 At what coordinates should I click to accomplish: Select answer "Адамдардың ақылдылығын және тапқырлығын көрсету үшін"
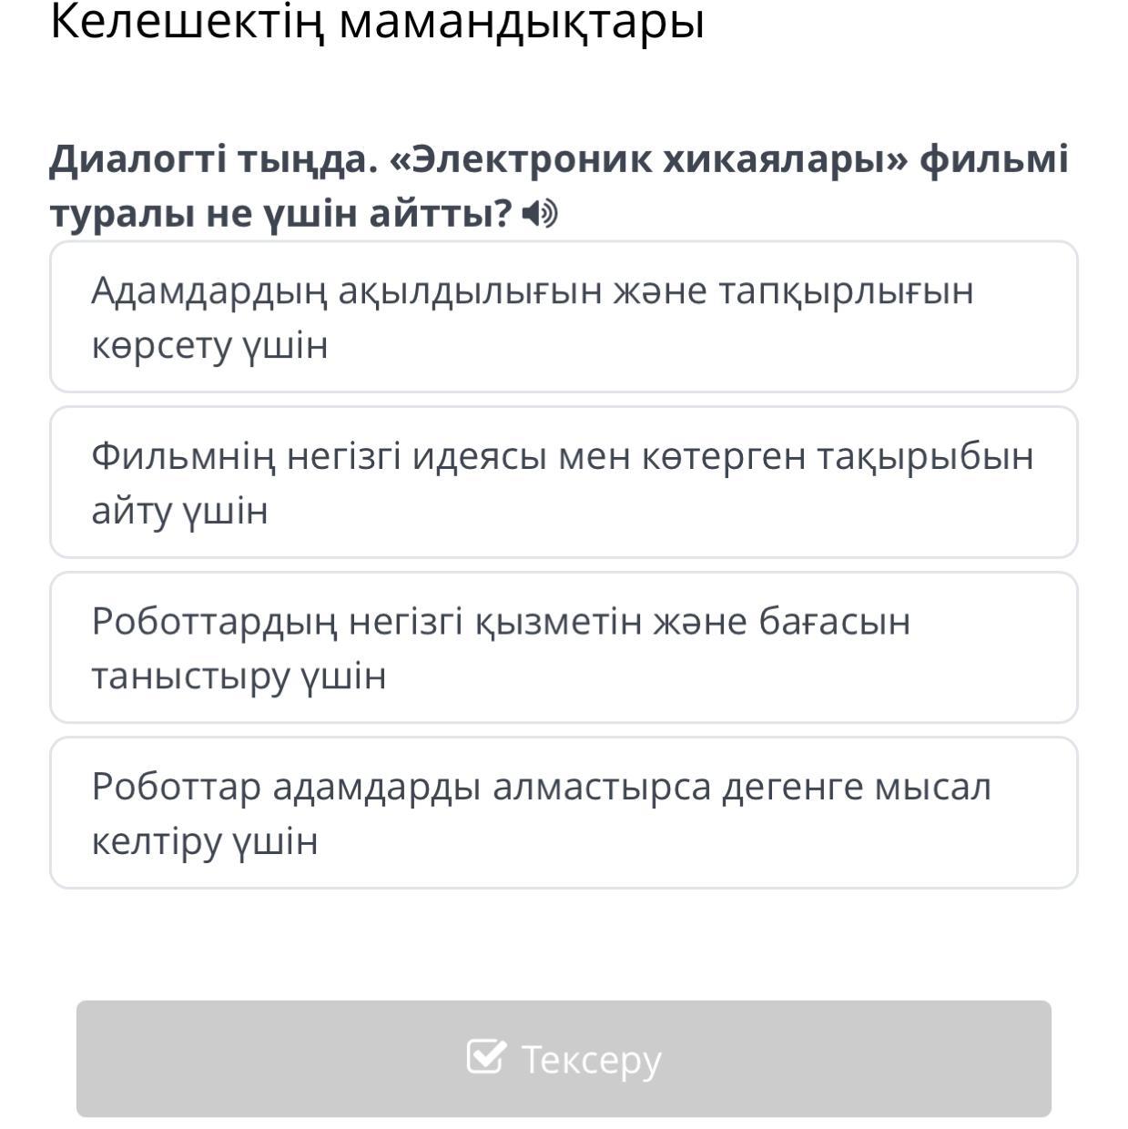[564, 317]
